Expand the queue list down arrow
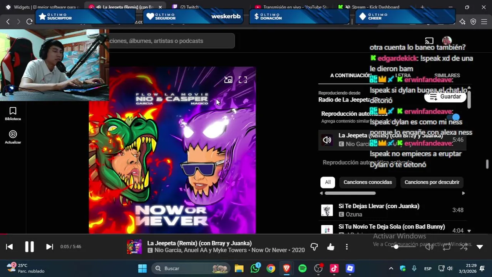The width and height of the screenshot is (492, 277). point(469,231)
